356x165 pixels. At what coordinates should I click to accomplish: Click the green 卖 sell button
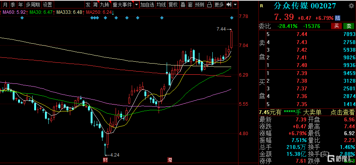349,26
